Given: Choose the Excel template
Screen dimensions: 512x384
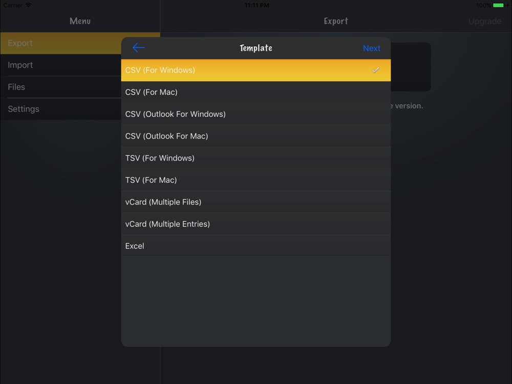Looking at the screenshot, I should [x=255, y=246].
